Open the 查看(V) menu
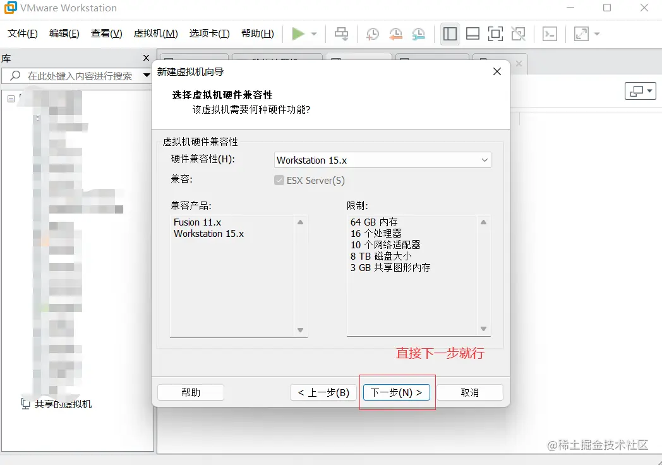 tap(106, 33)
